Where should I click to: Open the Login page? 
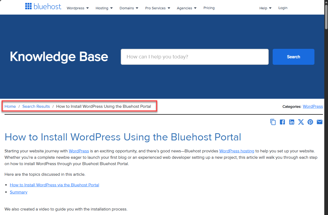[283, 8]
